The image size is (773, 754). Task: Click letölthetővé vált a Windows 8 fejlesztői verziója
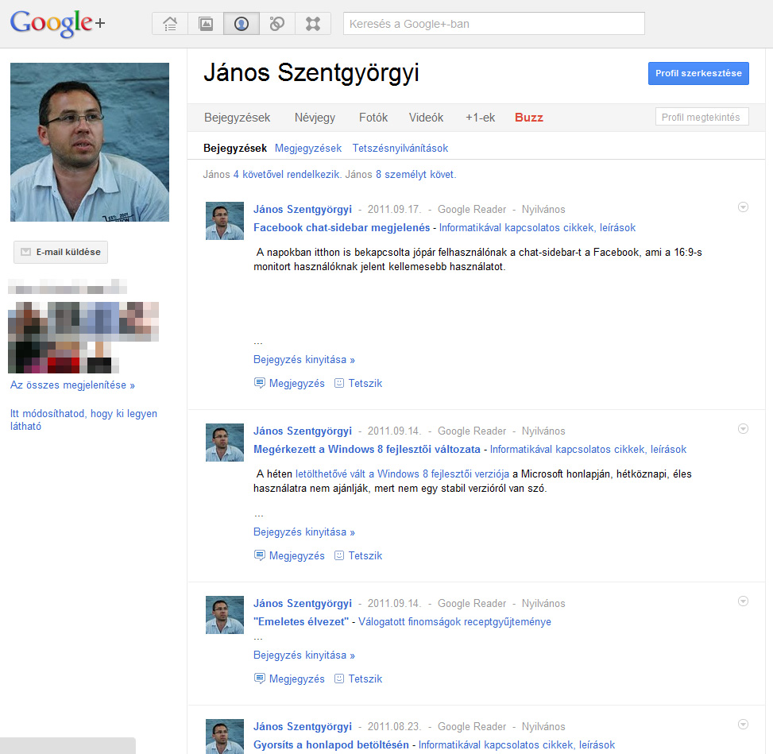coord(402,474)
